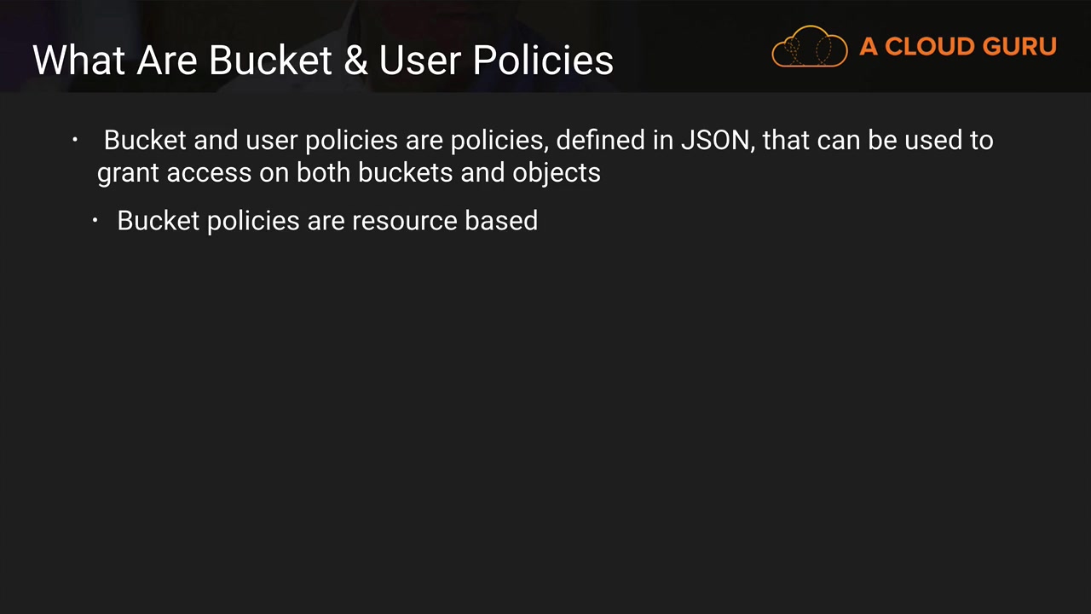Click the "A CLOUD GURU" brand text
1091x614 pixels.
958,47
